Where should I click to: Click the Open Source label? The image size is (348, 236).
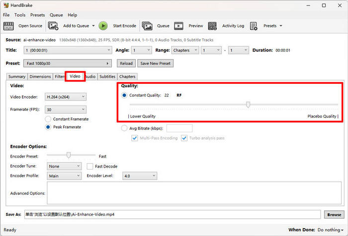click(x=30, y=26)
